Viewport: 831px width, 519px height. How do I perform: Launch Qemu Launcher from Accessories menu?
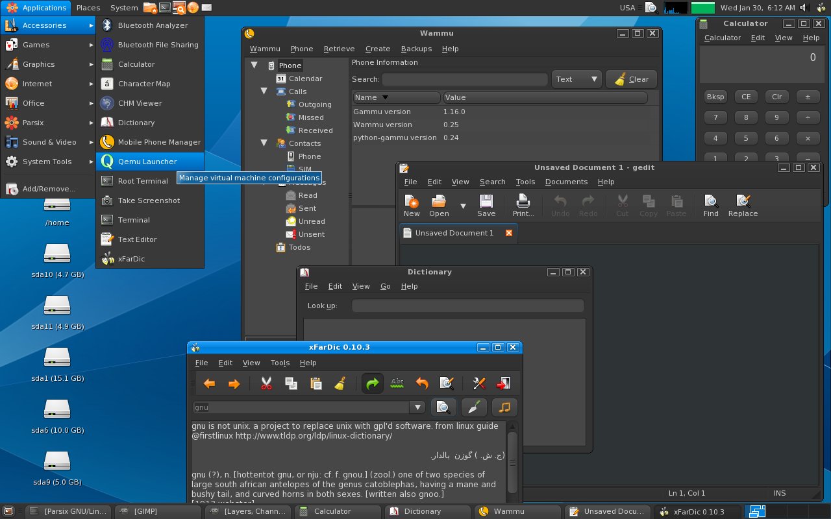(x=150, y=162)
